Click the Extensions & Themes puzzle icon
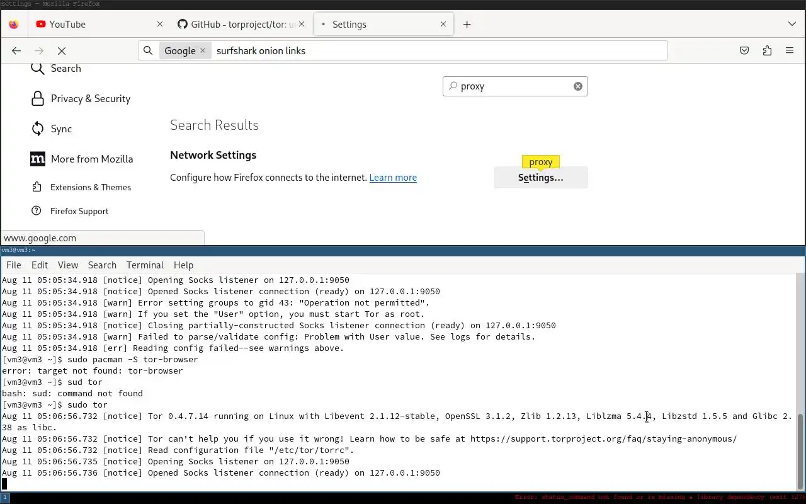This screenshot has height=504, width=806. (37, 187)
